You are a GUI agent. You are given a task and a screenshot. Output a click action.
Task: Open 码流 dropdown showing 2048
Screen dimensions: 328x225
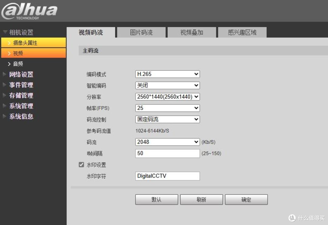point(168,142)
